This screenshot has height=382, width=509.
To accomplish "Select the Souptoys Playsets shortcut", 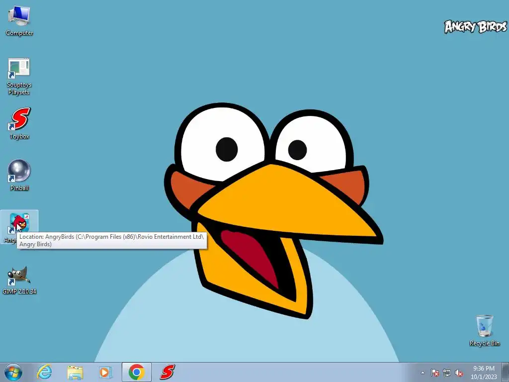I will (19, 77).
